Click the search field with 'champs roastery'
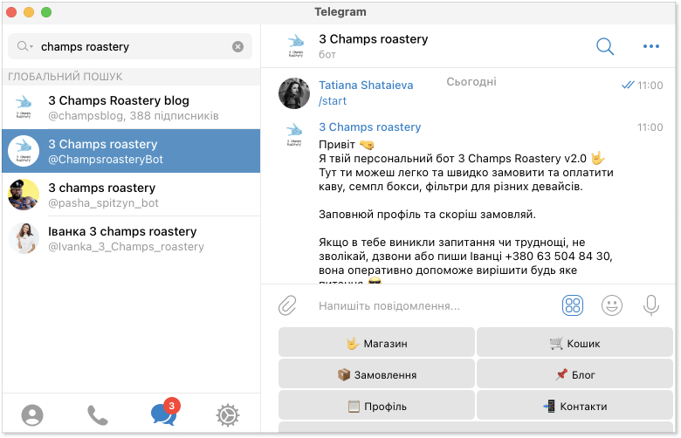Image resolution: width=681 pixels, height=438 pixels. coord(130,46)
